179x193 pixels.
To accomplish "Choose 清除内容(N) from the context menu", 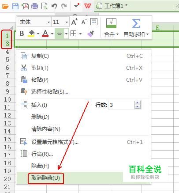I will [84, 129].
